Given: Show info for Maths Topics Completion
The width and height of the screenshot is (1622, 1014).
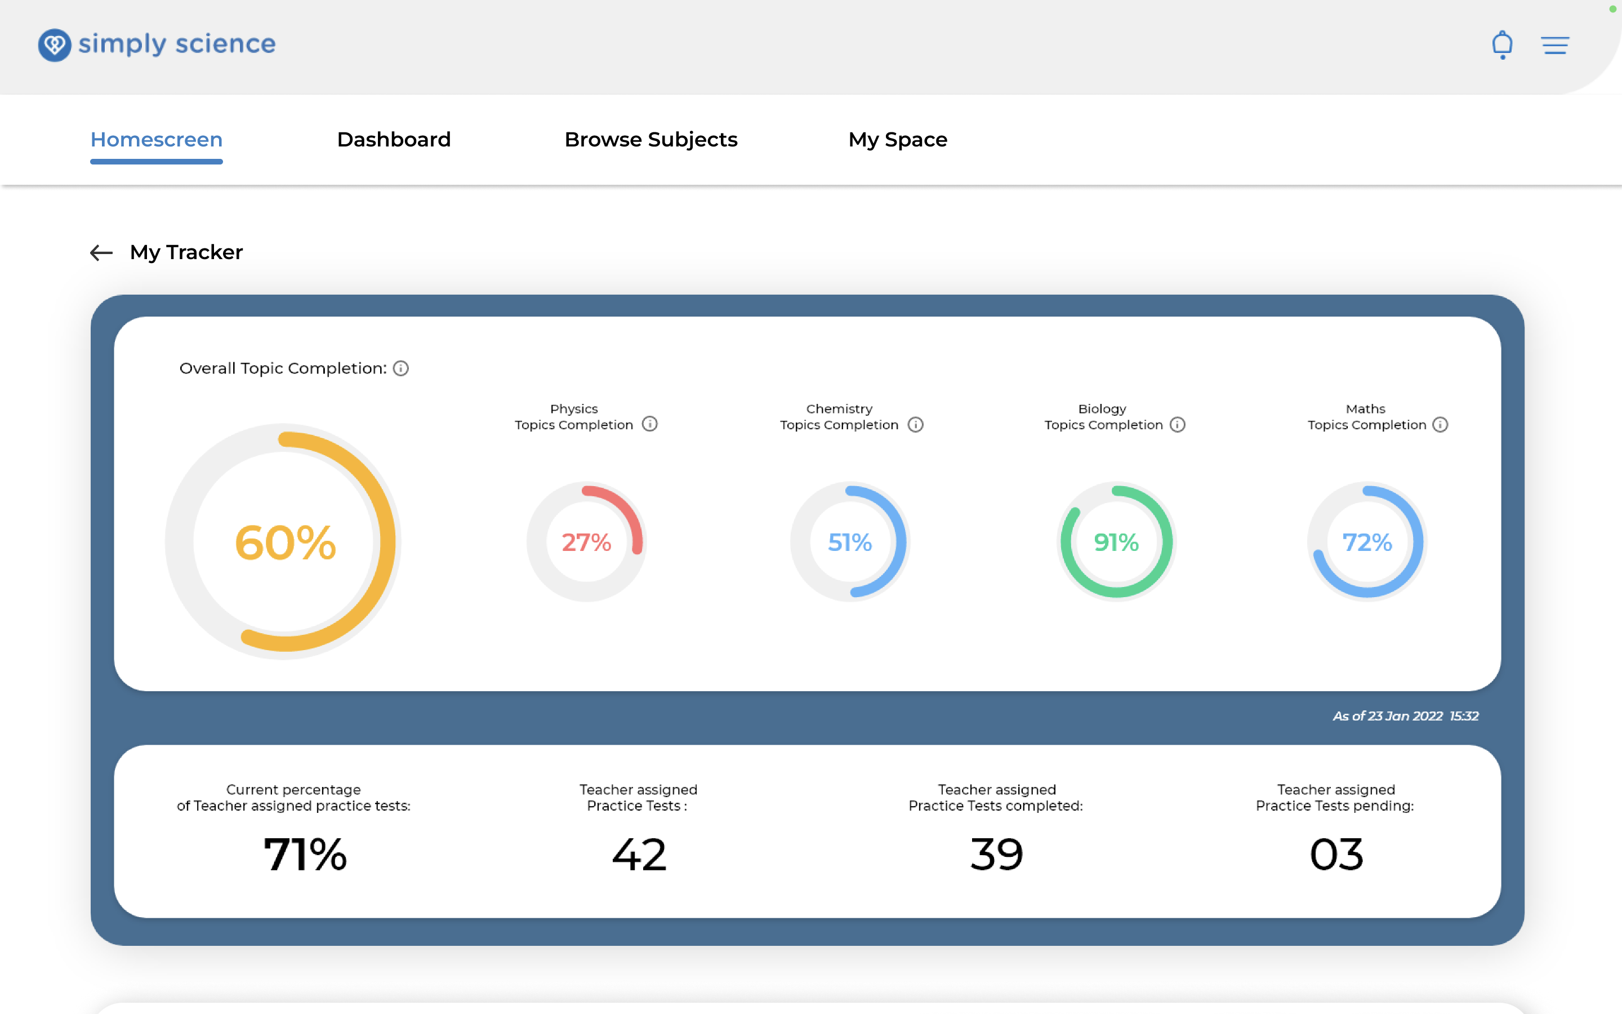Looking at the screenshot, I should pyautogui.click(x=1440, y=425).
